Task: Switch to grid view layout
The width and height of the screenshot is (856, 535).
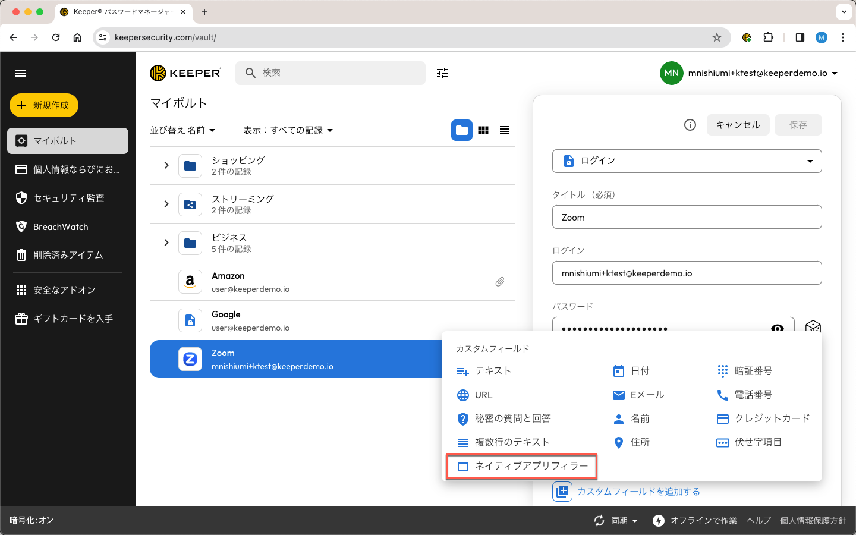Action: click(483, 130)
